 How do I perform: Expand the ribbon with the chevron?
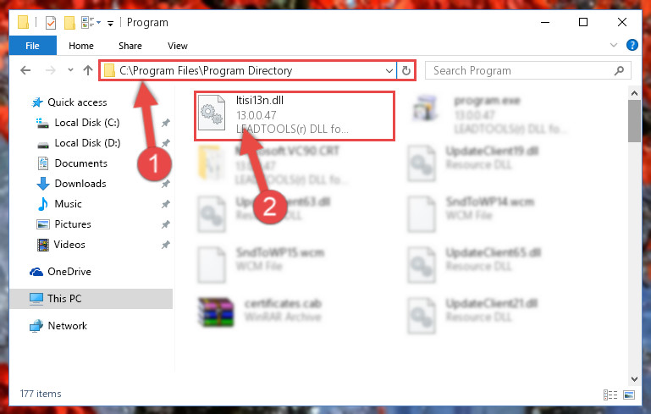coord(613,45)
